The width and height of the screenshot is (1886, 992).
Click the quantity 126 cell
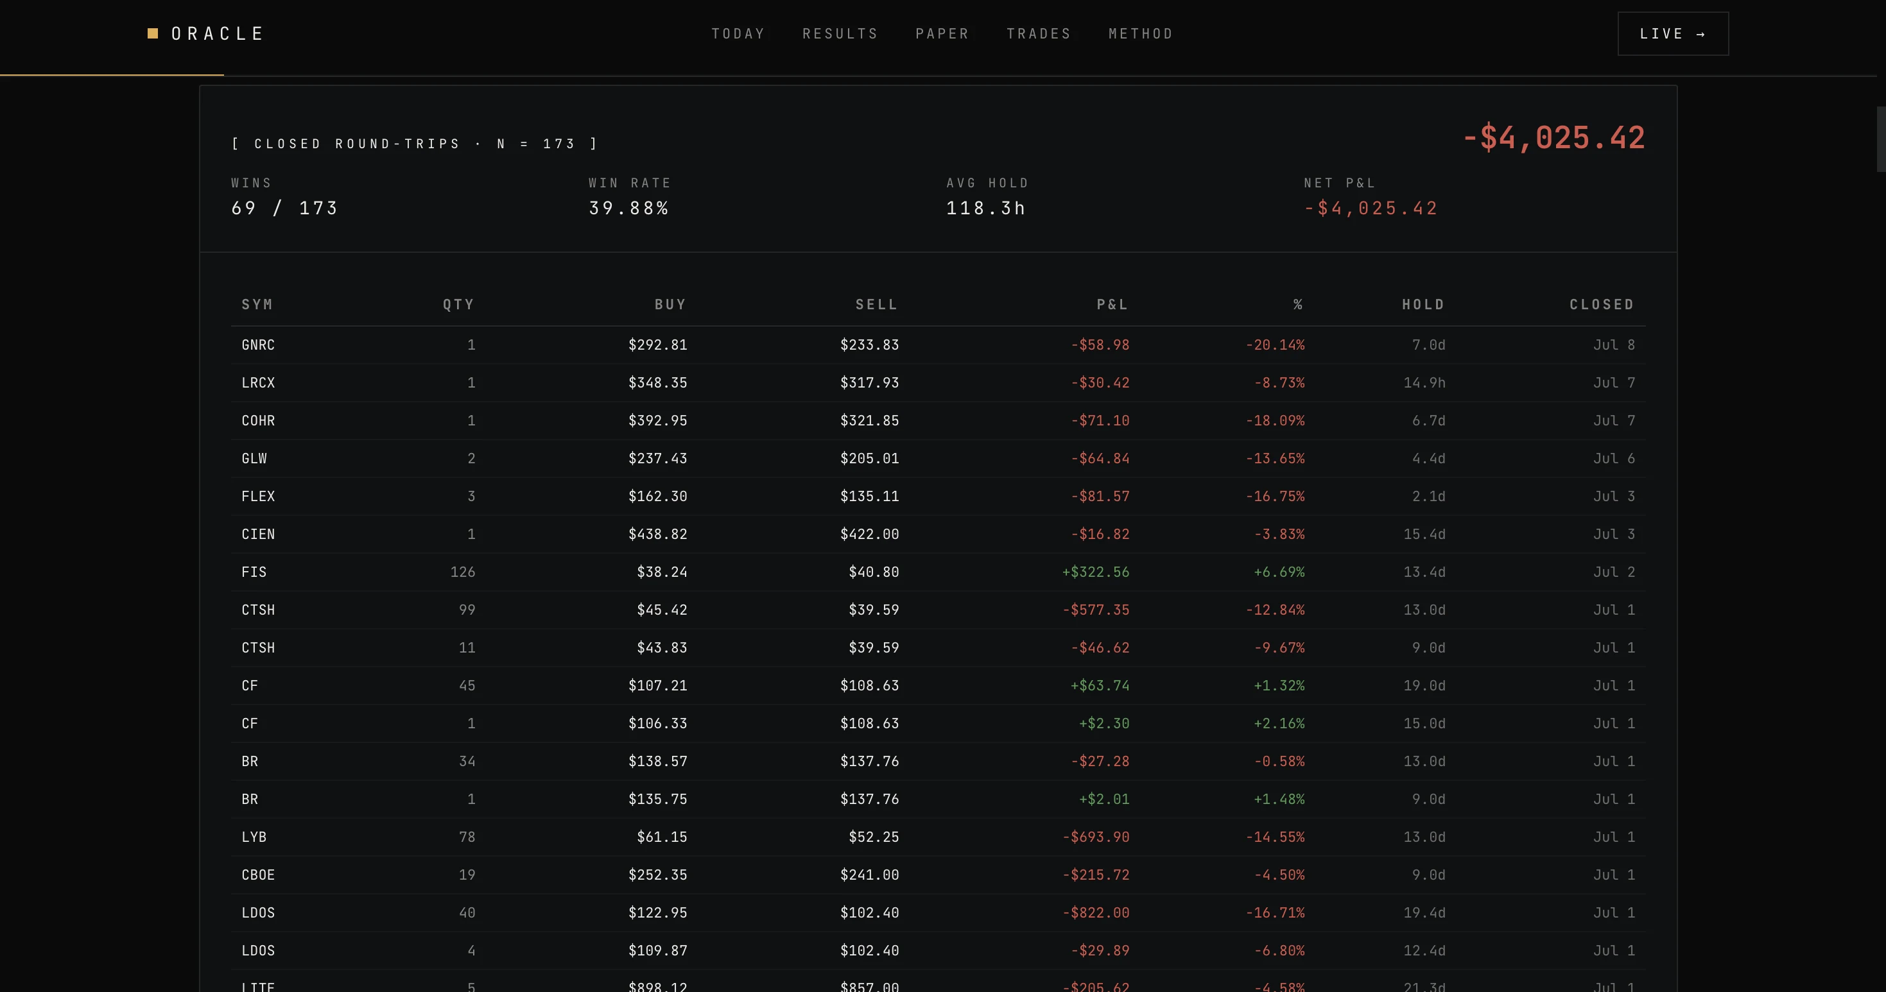click(463, 572)
